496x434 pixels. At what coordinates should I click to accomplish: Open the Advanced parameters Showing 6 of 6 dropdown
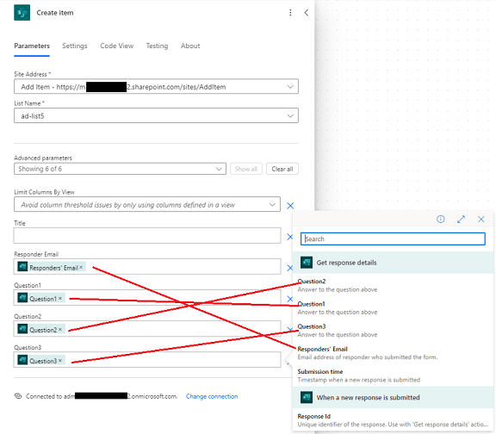[120, 169]
